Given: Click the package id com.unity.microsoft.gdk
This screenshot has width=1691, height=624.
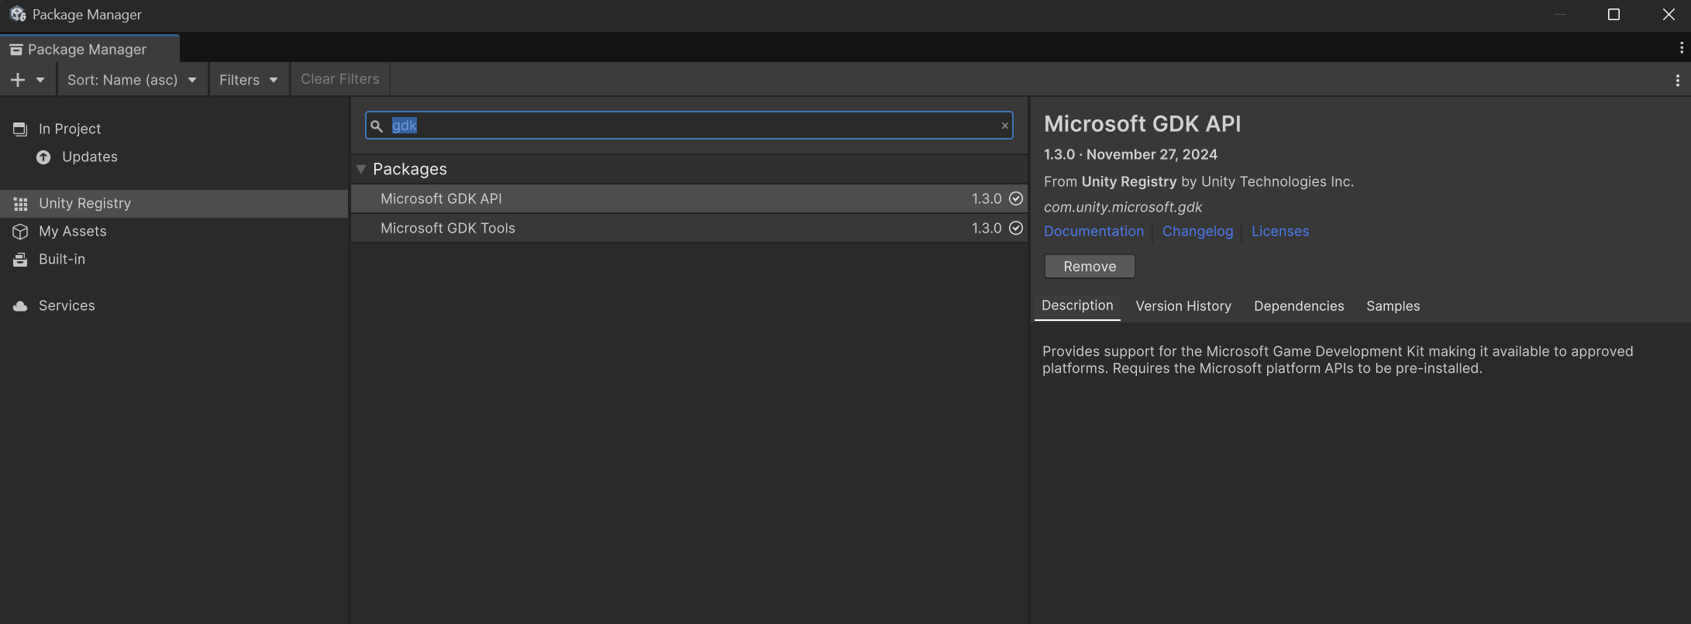Looking at the screenshot, I should pos(1123,207).
